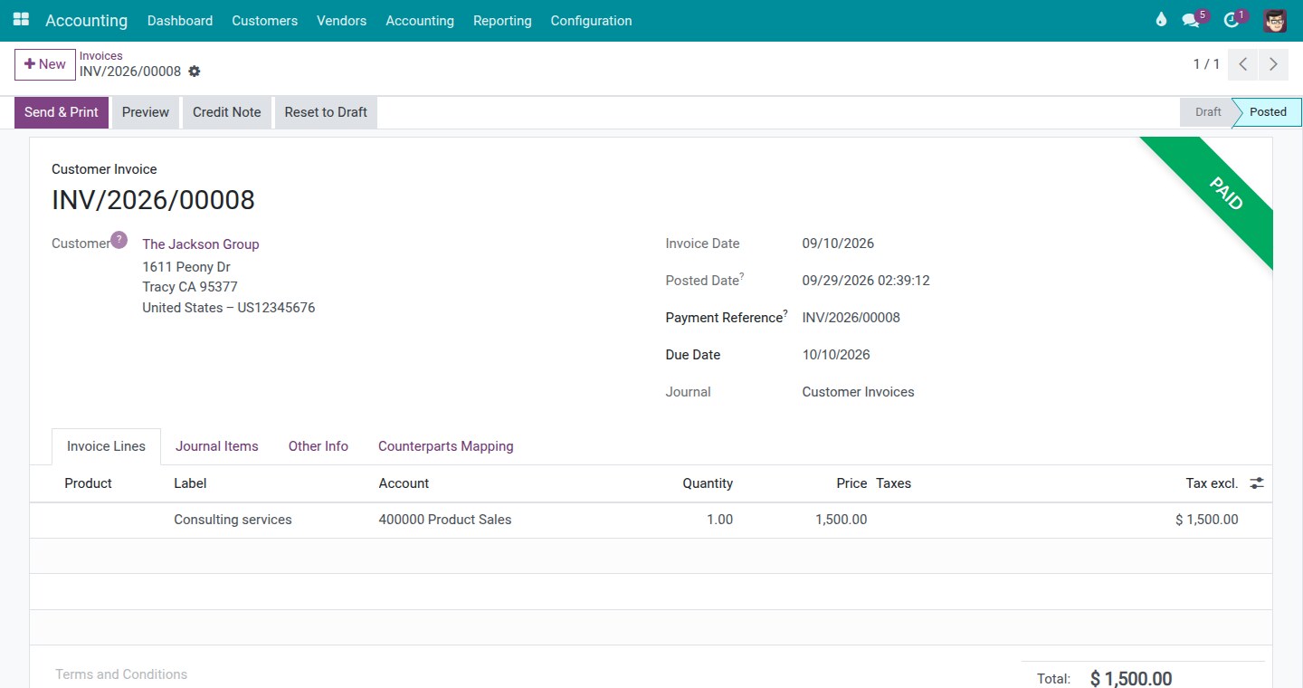Click the Invoice Date value 09/10/2026
Viewport: 1303px width, 688px height.
(838, 244)
